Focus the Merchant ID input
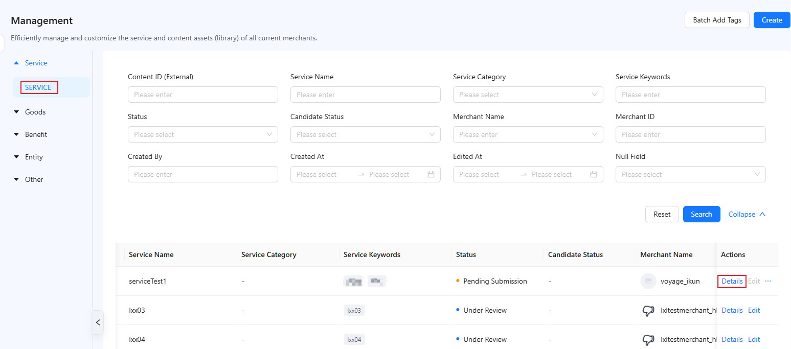The height and width of the screenshot is (349, 791). click(691, 134)
